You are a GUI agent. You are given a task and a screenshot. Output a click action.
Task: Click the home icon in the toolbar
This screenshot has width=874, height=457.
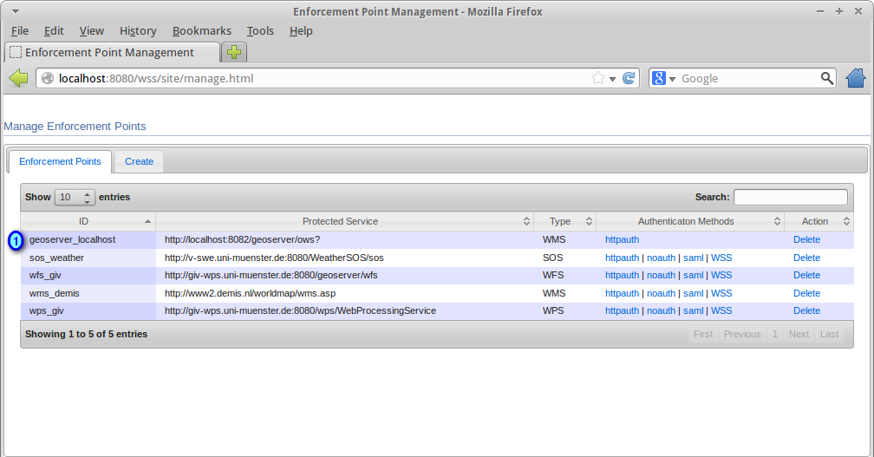(856, 78)
